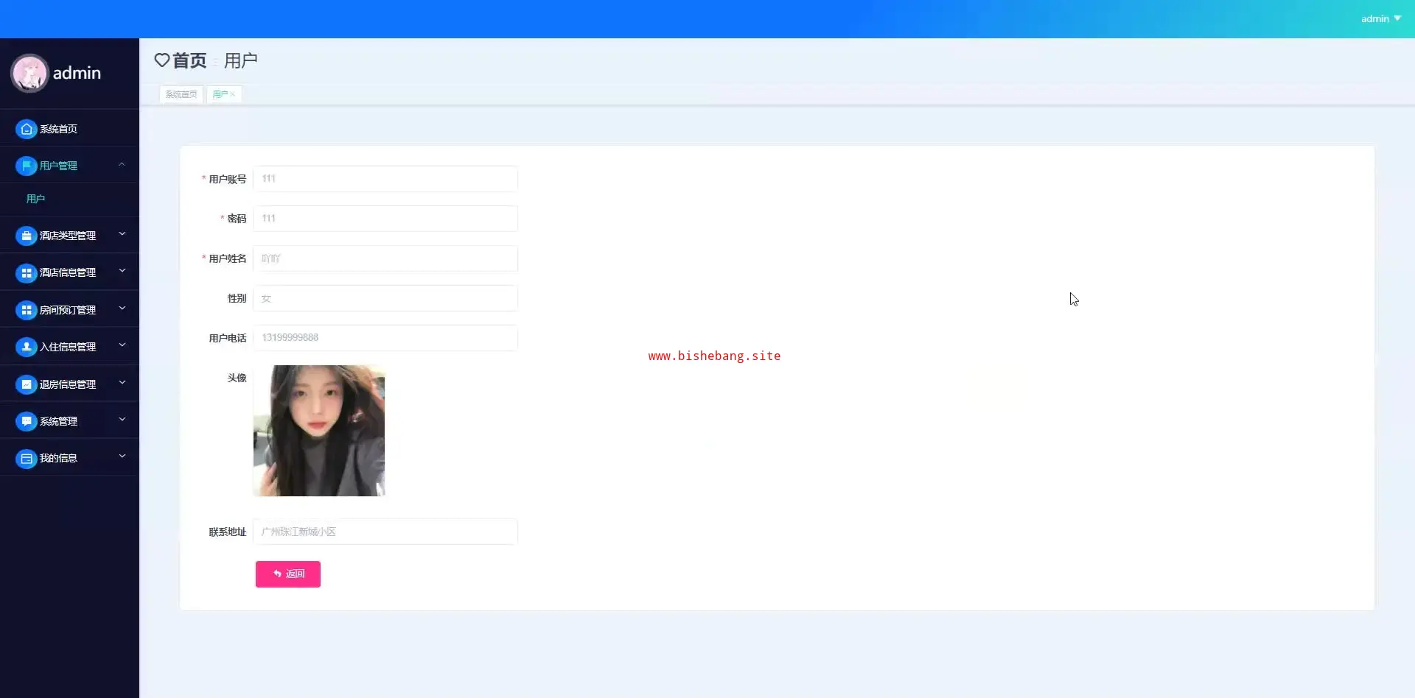The height and width of the screenshot is (698, 1415).
Task: Click the 房间预订管理 grid icon
Action: 27,310
